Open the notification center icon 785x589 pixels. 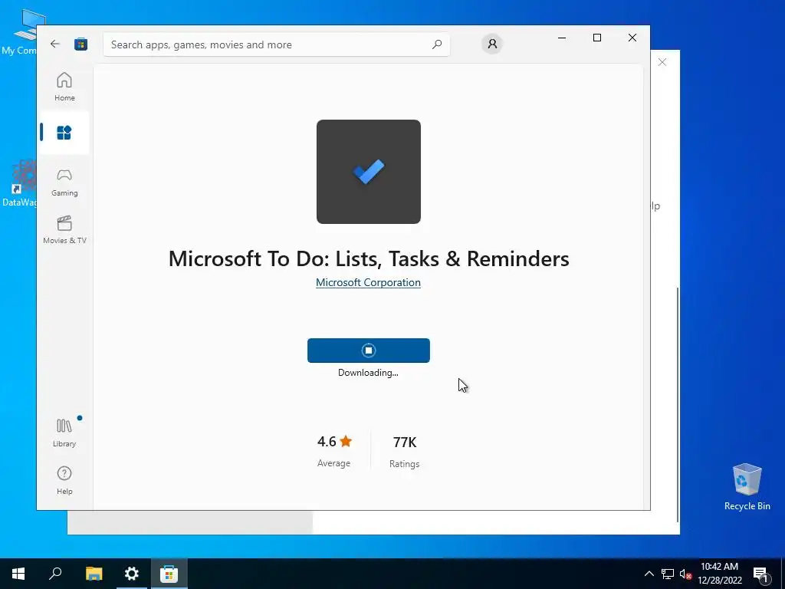[x=760, y=574]
